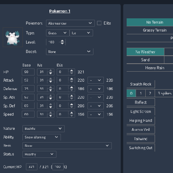The image size is (173, 173).
Task: Open the Ability dropdown showing Snow Warning
Action: 42,137
